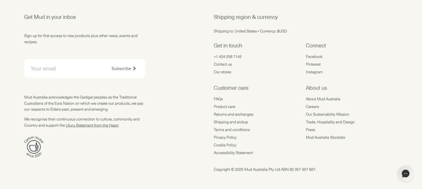Viewport: 422px width, 189px height.
Task: Click the Subscribe button
Action: [x=124, y=68]
